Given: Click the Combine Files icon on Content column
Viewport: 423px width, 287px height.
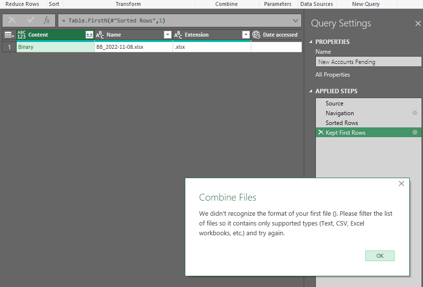Looking at the screenshot, I should tap(89, 35).
